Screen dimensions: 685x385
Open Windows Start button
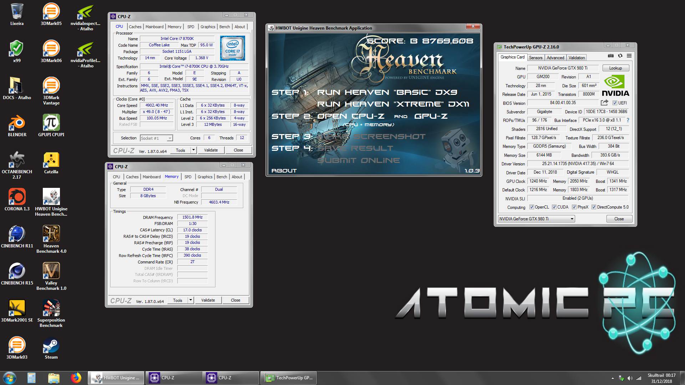click(10, 378)
